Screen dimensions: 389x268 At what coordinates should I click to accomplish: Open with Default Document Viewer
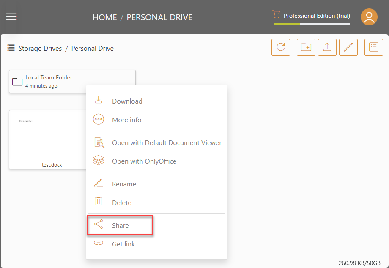pyautogui.click(x=156, y=143)
